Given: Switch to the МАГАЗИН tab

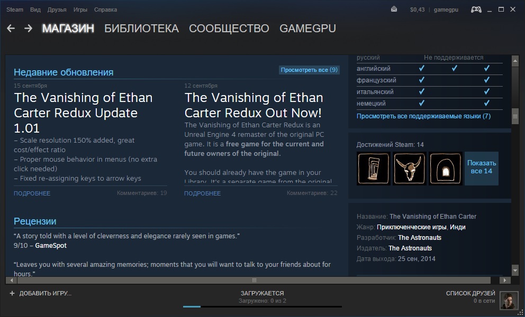Looking at the screenshot, I should [68, 29].
